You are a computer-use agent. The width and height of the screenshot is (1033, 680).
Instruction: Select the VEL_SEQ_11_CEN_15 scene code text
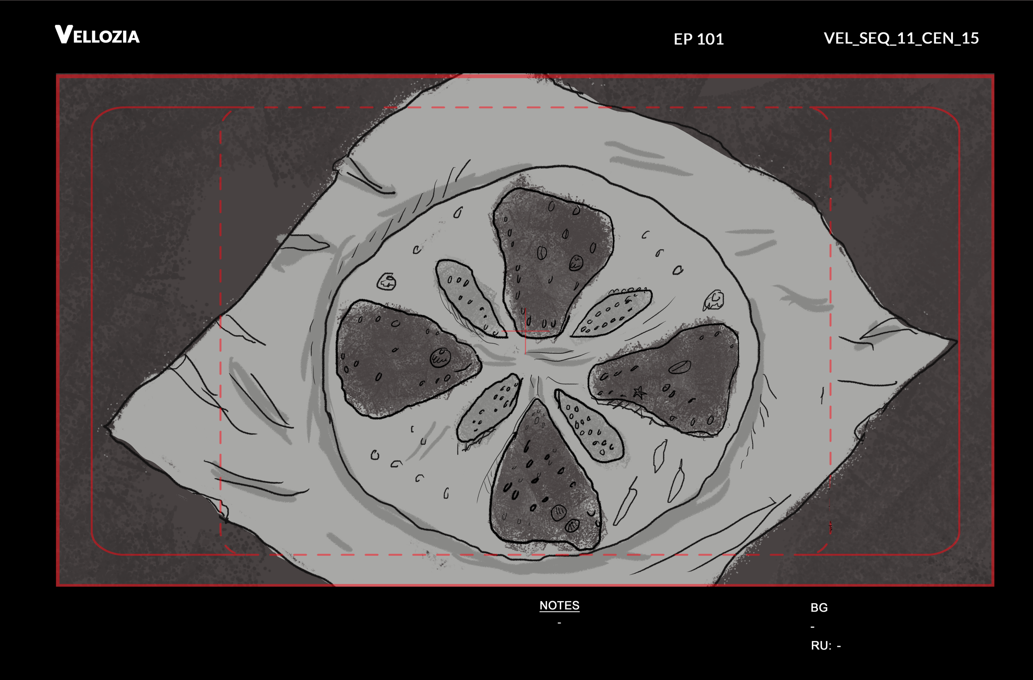[x=901, y=38]
